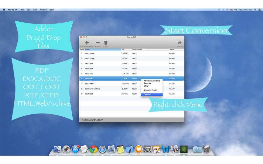
Task: Click the Time Machine clock icon
Action: (219, 10)
